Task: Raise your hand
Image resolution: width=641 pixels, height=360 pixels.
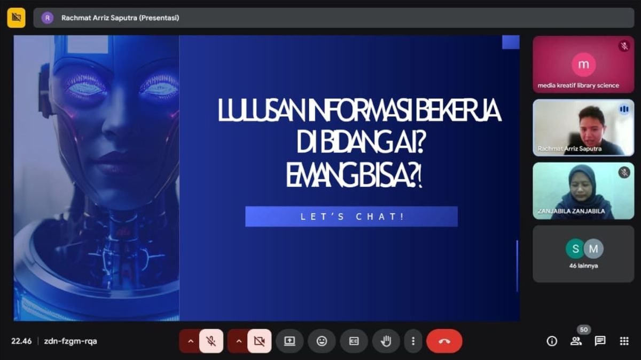Action: coord(386,341)
